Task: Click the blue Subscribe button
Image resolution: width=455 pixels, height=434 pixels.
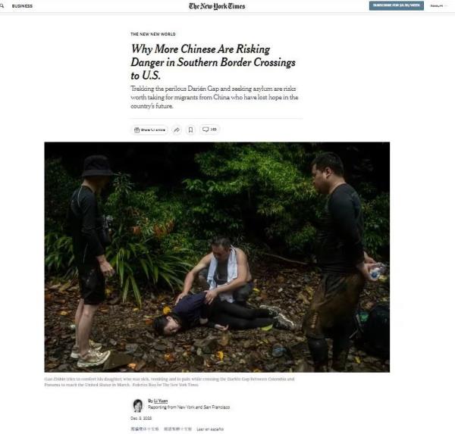Action: coord(396,5)
